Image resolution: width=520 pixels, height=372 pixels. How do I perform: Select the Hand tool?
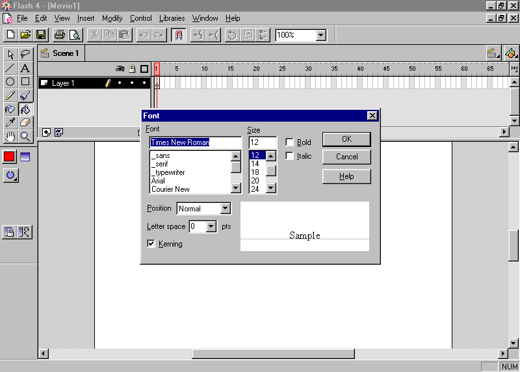point(10,137)
